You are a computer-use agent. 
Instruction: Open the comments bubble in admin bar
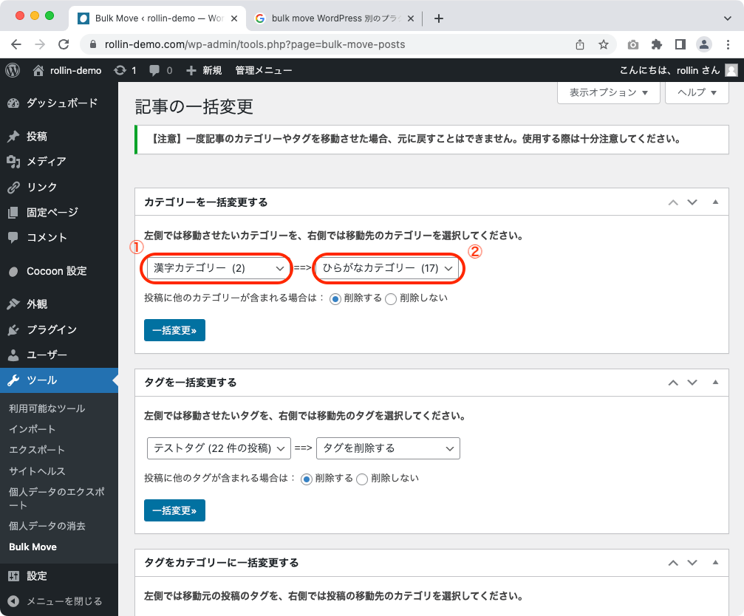click(160, 70)
